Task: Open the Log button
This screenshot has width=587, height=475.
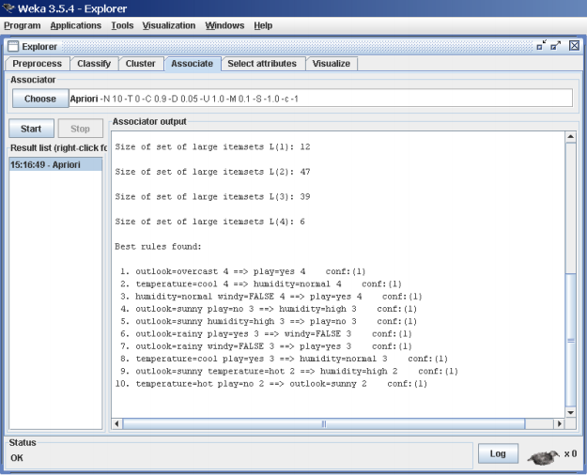Action: coord(498,453)
